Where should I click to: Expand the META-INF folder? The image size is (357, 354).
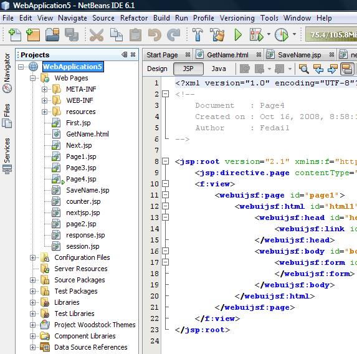pos(44,89)
